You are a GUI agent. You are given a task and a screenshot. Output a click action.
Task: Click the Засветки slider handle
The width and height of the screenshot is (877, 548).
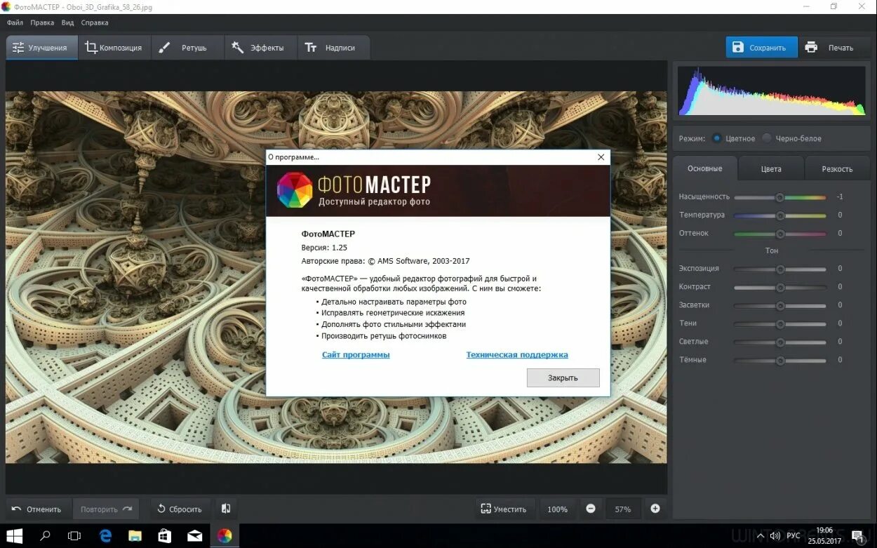coord(780,305)
